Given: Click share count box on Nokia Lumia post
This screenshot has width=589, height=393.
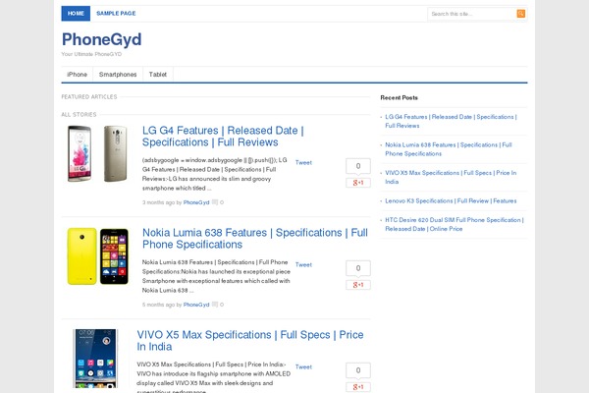Looking at the screenshot, I should click(358, 268).
